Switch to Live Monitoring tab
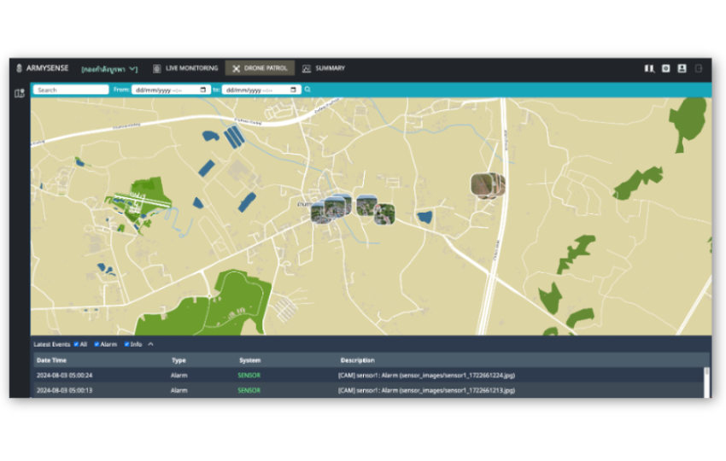Image resolution: width=726 pixels, height=461 pixels. tap(185, 68)
